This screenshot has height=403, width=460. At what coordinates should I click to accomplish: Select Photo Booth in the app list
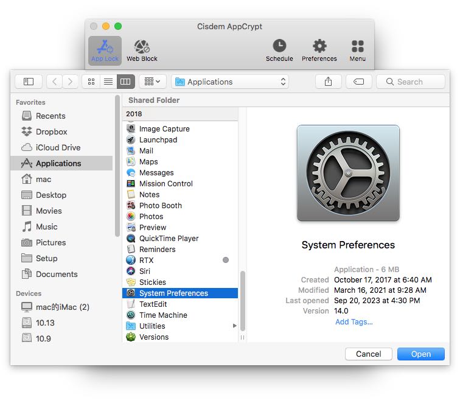tap(180, 206)
